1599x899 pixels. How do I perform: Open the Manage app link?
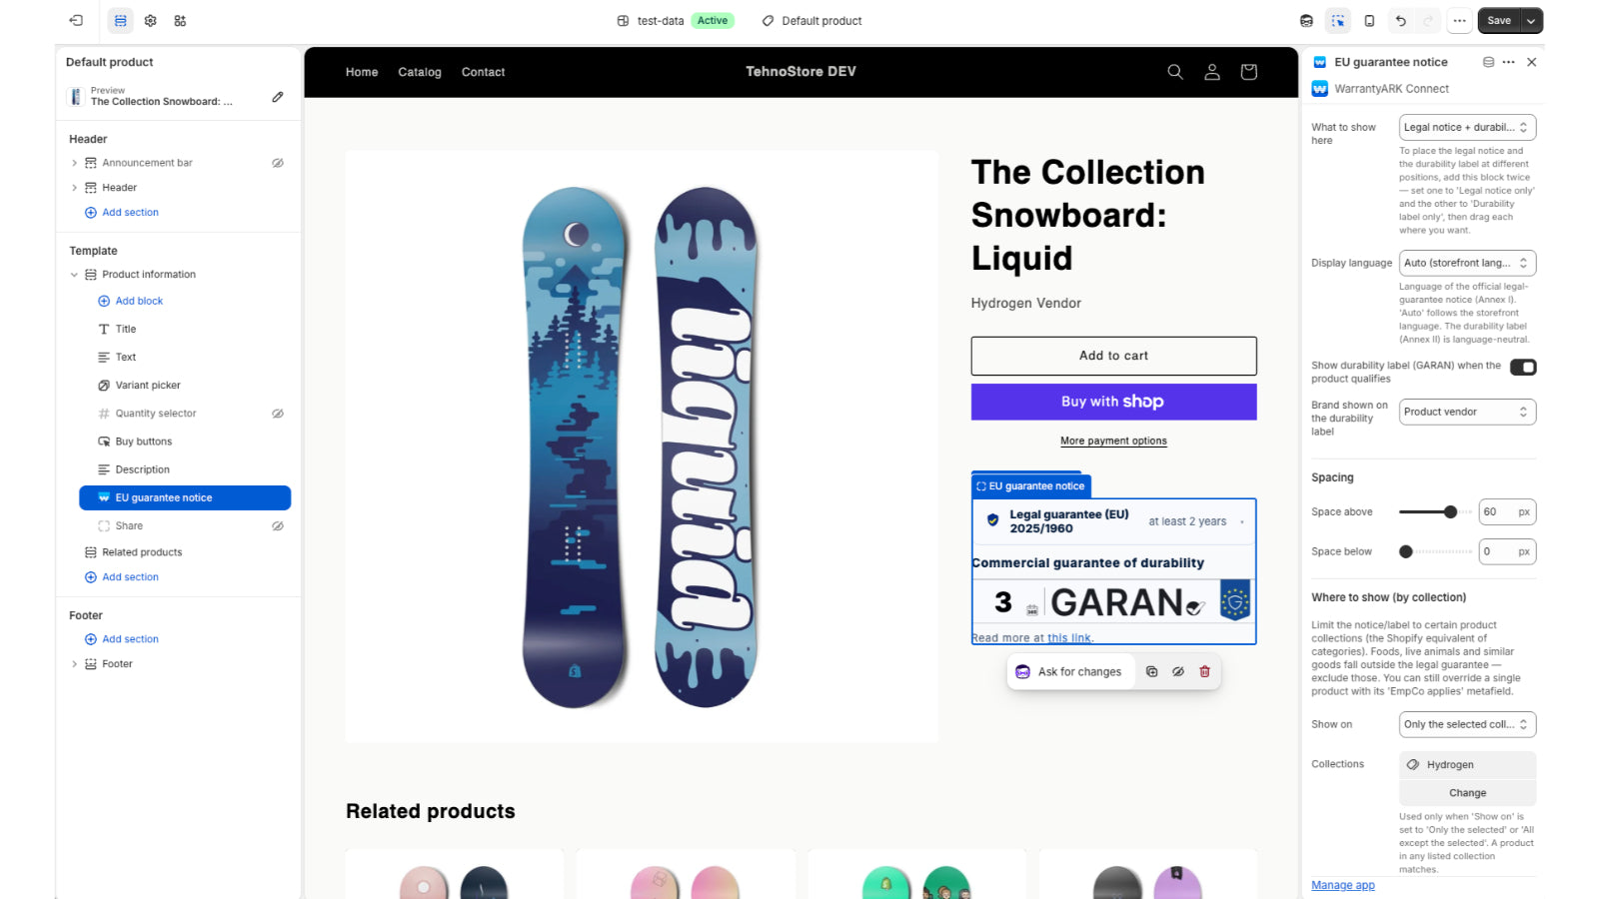[x=1343, y=885]
